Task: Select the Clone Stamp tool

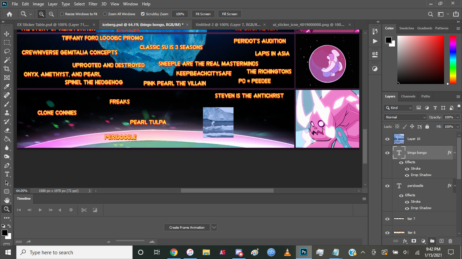Action: (6, 113)
